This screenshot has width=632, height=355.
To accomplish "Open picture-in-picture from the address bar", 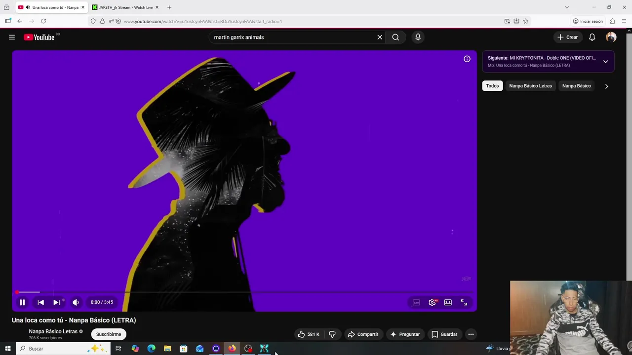I will (x=507, y=21).
